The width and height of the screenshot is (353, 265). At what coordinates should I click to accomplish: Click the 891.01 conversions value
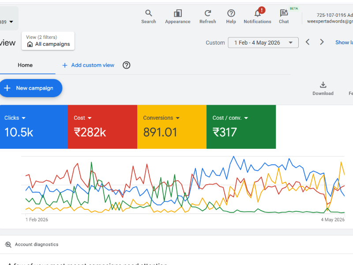point(160,132)
